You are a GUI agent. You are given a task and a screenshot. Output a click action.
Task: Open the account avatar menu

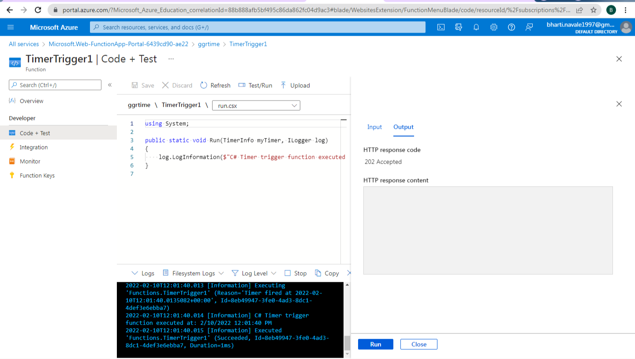tap(626, 27)
